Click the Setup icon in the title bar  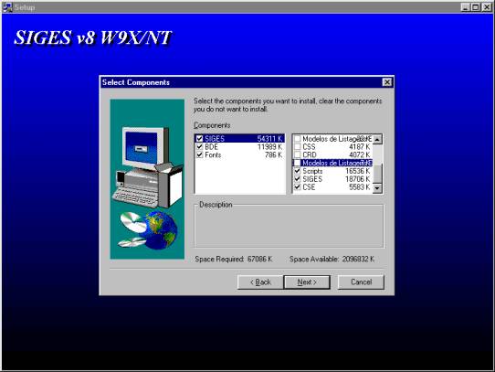[x=7, y=7]
